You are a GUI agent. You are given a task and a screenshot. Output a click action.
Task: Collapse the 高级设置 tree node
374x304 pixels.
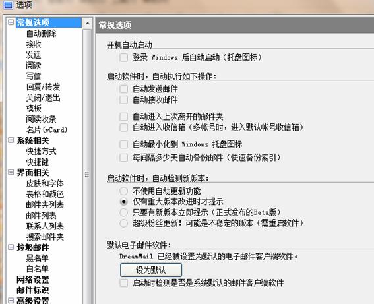click(x=11, y=300)
